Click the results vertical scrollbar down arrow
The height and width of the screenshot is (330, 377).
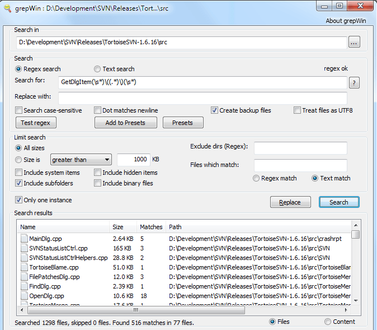pyautogui.click(x=356, y=301)
